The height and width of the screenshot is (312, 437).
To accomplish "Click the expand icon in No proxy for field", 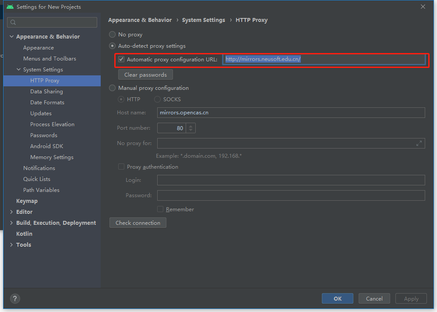I will point(419,143).
